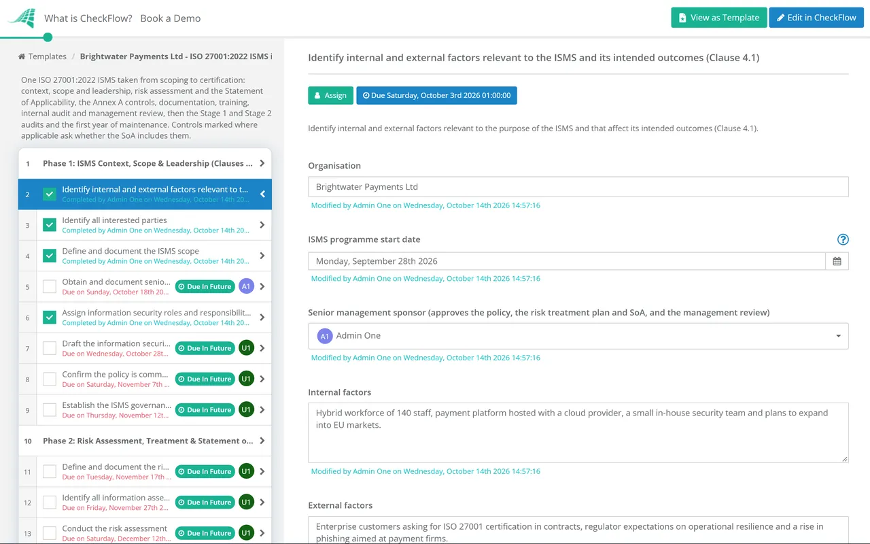The image size is (870, 544).
Task: Click the progress marker dot under the header
Action: click(48, 37)
